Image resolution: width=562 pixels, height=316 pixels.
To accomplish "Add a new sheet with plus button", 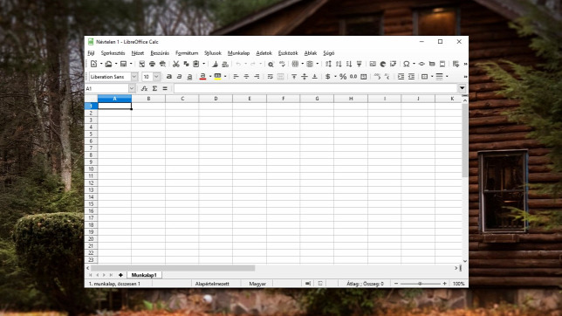I will (120, 275).
